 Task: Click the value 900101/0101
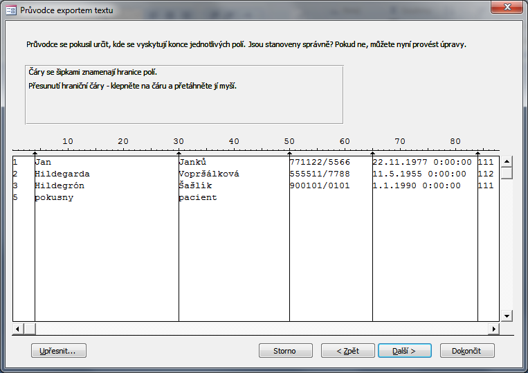pyautogui.click(x=320, y=185)
